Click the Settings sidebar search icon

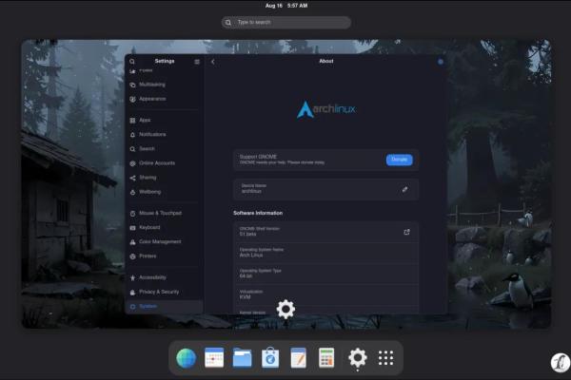pyautogui.click(x=132, y=62)
